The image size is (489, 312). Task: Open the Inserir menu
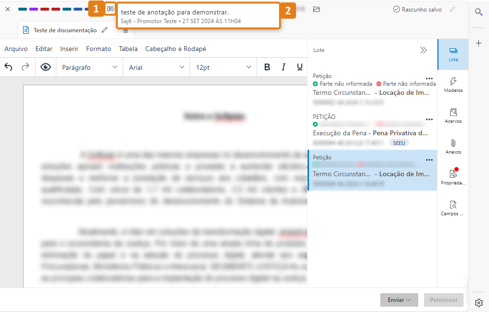[x=69, y=49]
